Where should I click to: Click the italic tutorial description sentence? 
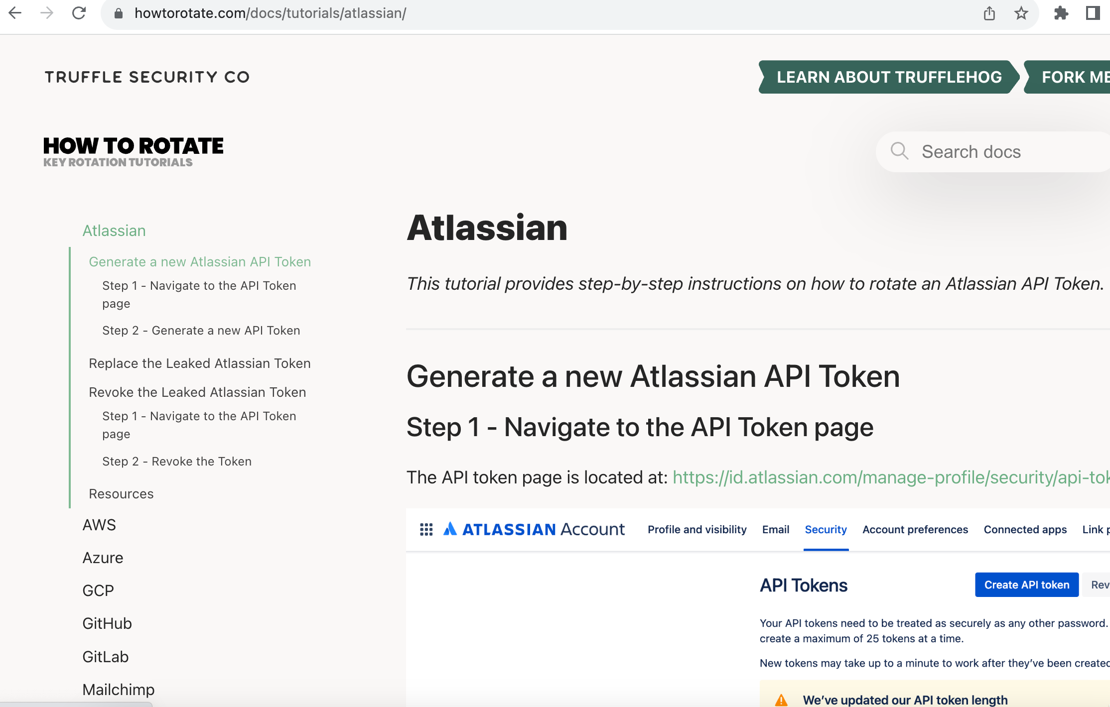click(755, 284)
